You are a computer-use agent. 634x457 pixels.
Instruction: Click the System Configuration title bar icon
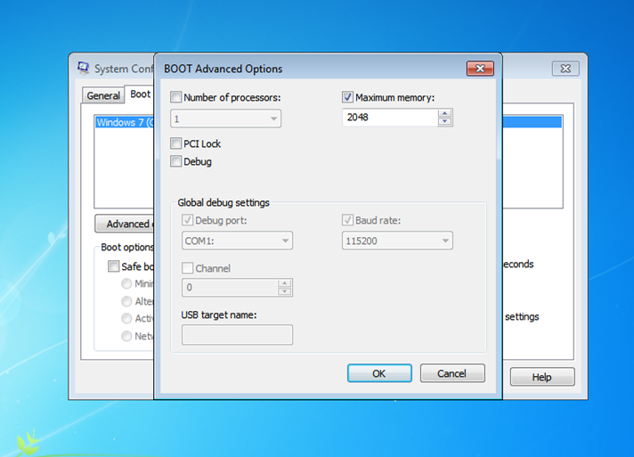[x=84, y=69]
